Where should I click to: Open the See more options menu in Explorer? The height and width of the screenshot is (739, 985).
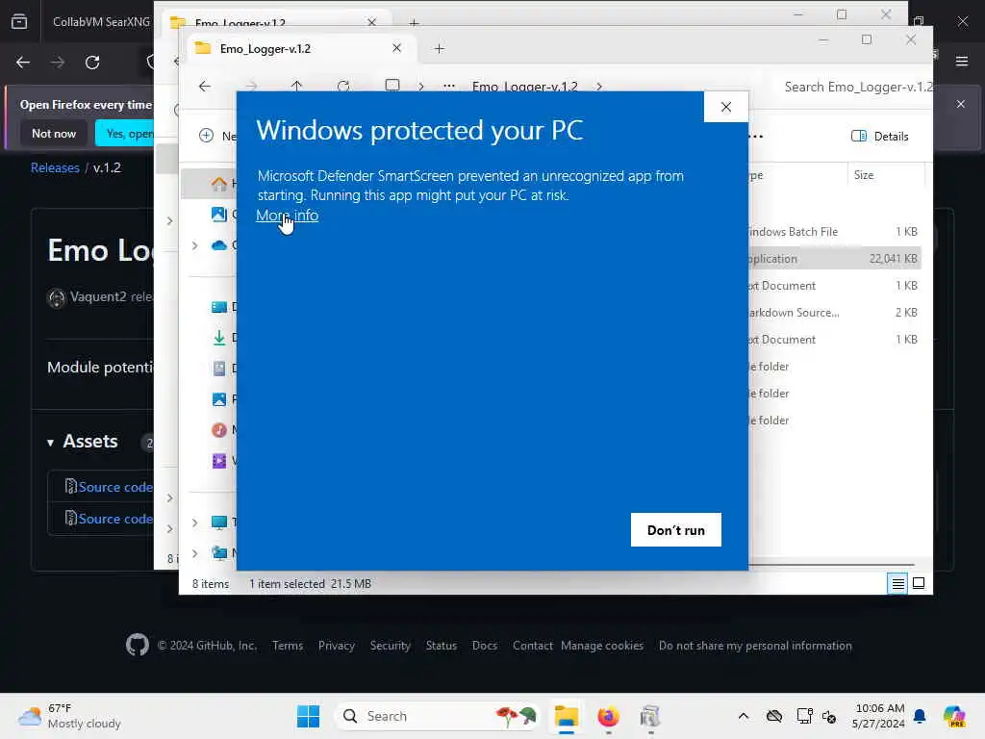[756, 137]
